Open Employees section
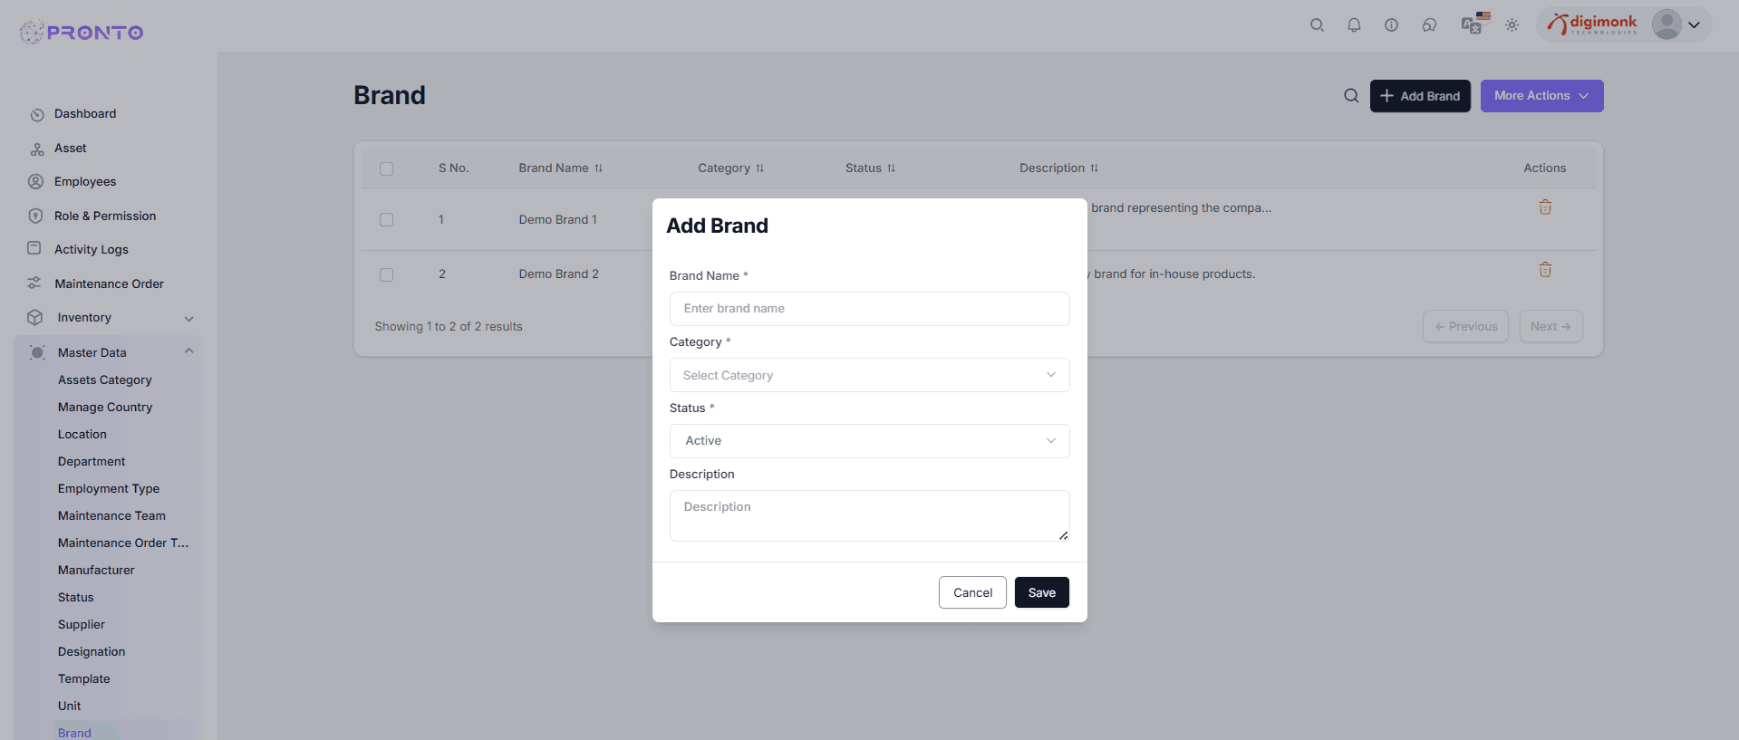This screenshot has width=1739, height=740. [85, 182]
